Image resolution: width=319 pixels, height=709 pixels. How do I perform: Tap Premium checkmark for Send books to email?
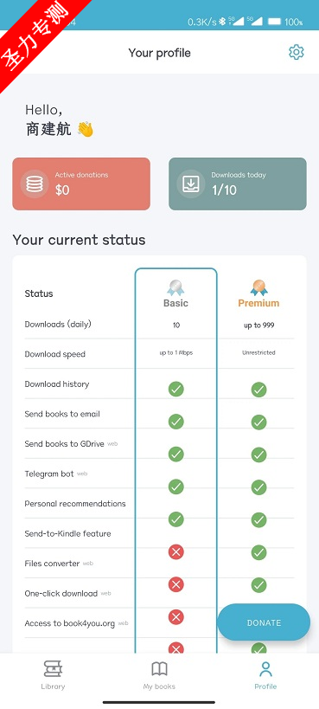(258, 422)
